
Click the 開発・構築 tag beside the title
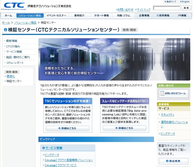(x=129, y=30)
